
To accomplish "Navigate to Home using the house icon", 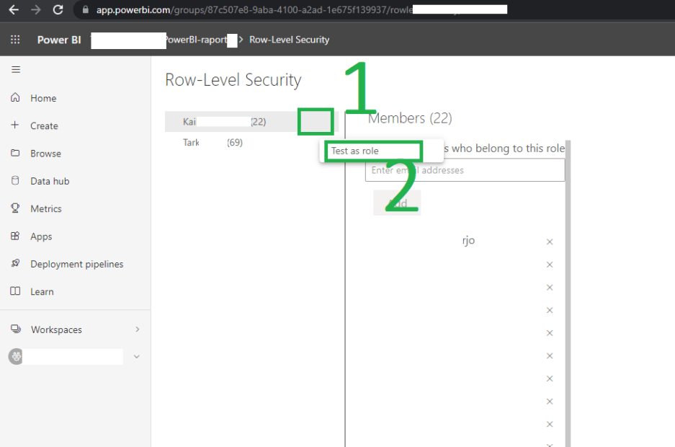I will pos(14,97).
